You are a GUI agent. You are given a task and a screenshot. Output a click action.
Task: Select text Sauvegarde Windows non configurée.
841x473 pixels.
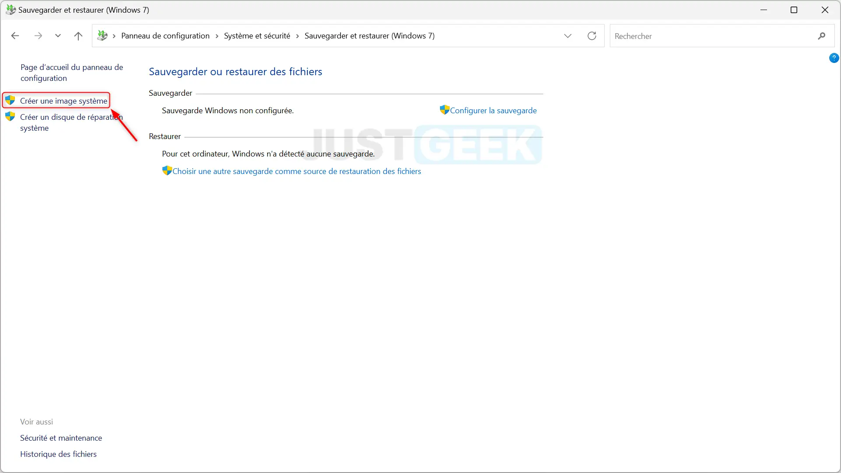click(x=228, y=111)
